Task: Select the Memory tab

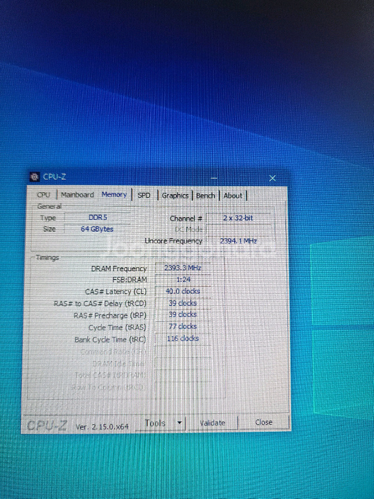Action: coord(114,195)
